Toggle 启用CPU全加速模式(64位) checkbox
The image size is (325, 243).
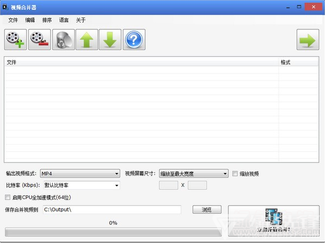pyautogui.click(x=8, y=197)
